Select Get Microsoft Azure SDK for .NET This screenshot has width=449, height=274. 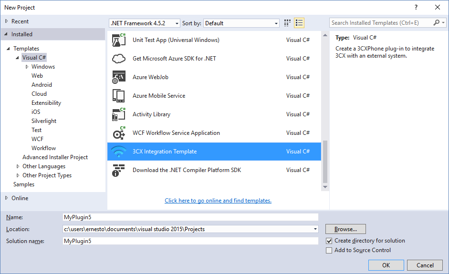[x=174, y=59]
